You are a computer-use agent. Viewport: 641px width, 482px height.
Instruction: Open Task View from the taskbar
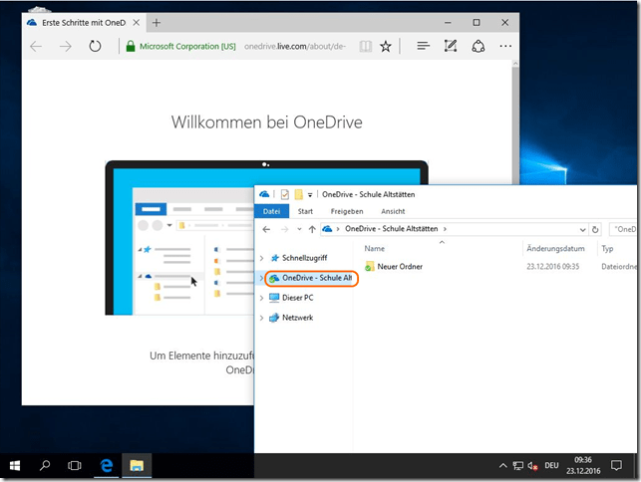coord(74,465)
